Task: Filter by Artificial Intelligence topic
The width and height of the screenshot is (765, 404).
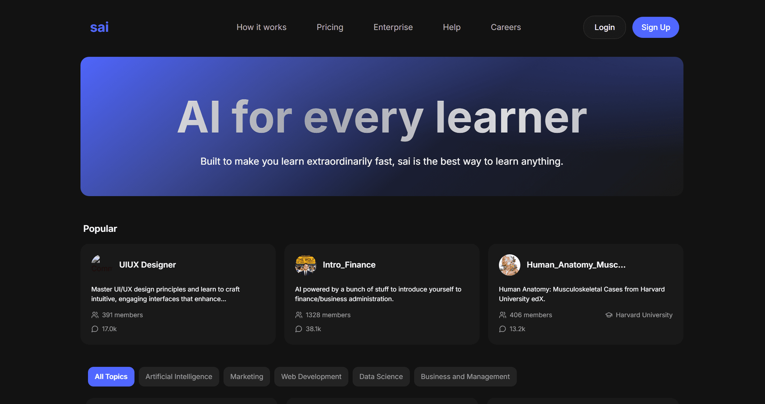Action: (178, 376)
